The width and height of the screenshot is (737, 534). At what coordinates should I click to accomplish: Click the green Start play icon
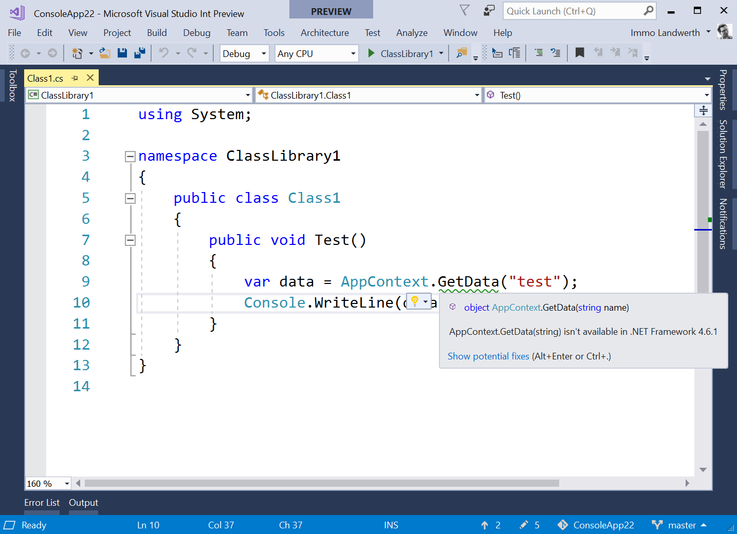pos(371,53)
